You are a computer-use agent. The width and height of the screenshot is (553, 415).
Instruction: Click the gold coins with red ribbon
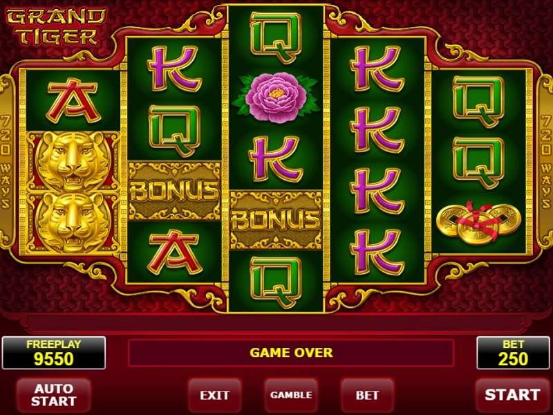(478, 222)
